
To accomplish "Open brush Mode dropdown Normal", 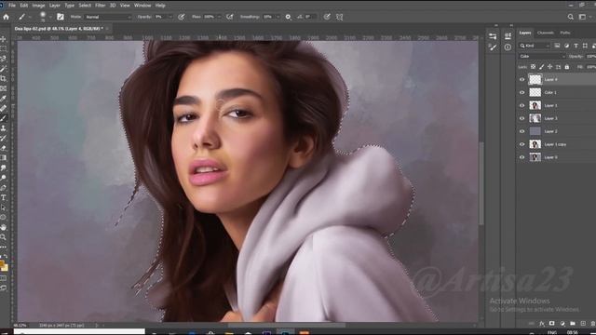I will pos(108,17).
